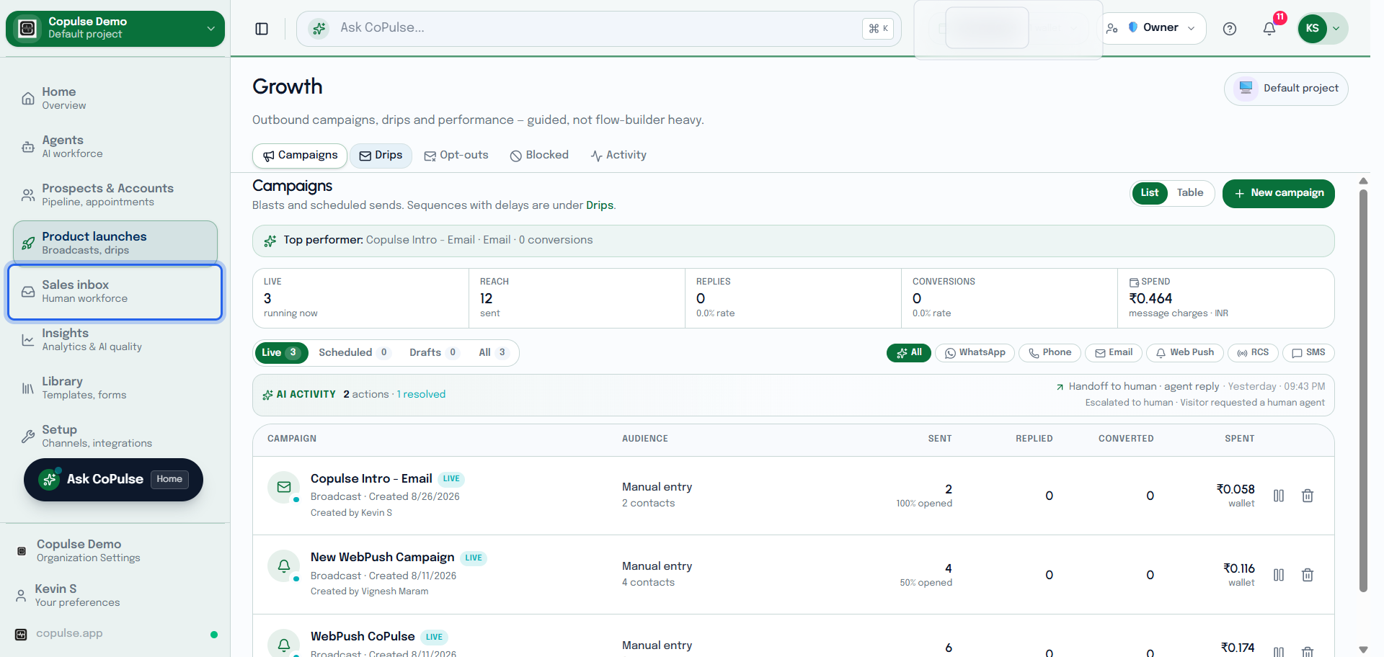Open Kevin S preferences
Screen dimensions: 1384x657
(115, 596)
